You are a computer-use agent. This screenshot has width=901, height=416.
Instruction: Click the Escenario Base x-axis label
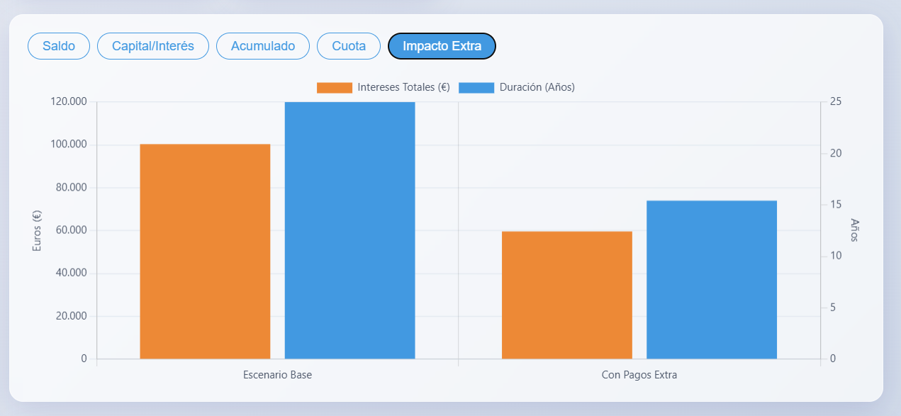pyautogui.click(x=277, y=375)
